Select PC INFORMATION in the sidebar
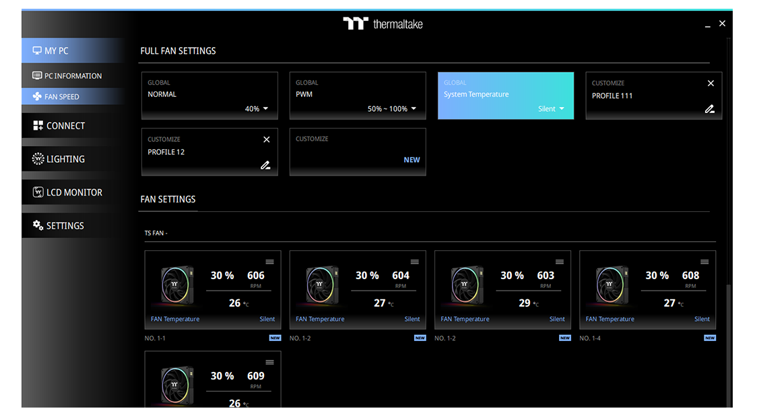Viewport: 757px width, 417px height. pyautogui.click(x=73, y=76)
